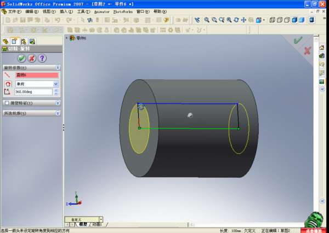The width and height of the screenshot is (329, 233).
Task: Click the reverse direction icon beside revolve type
Action: click(8, 84)
